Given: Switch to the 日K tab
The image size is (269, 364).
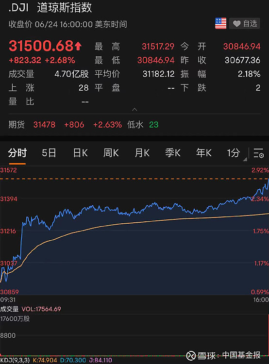Looking at the screenshot, I should pyautogui.click(x=81, y=153).
